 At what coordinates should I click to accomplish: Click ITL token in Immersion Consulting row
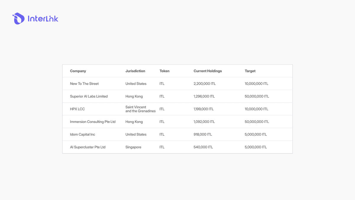[x=162, y=122]
